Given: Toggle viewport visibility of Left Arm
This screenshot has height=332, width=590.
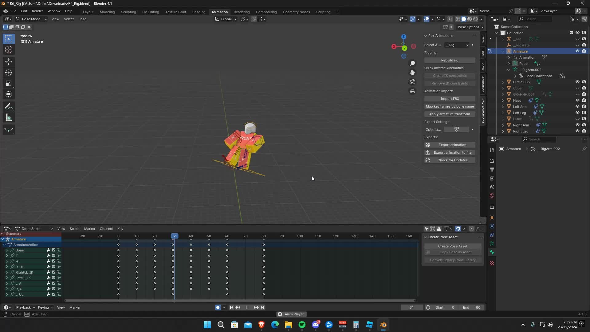Looking at the screenshot, I should (577, 106).
